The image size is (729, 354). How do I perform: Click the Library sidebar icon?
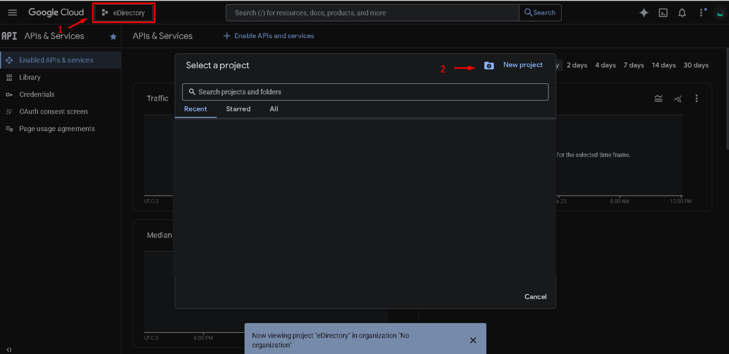point(9,77)
